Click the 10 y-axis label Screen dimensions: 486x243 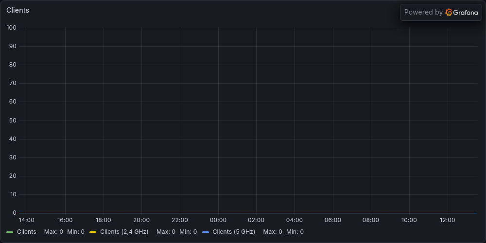coord(13,195)
